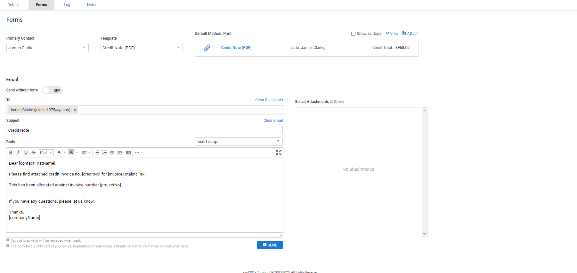Expand the highlight color dropdown arrow

pos(77,153)
